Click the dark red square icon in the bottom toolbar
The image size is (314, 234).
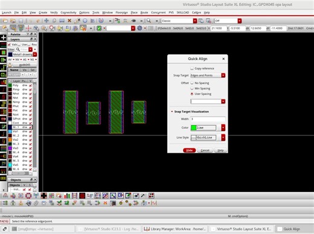(82, 196)
